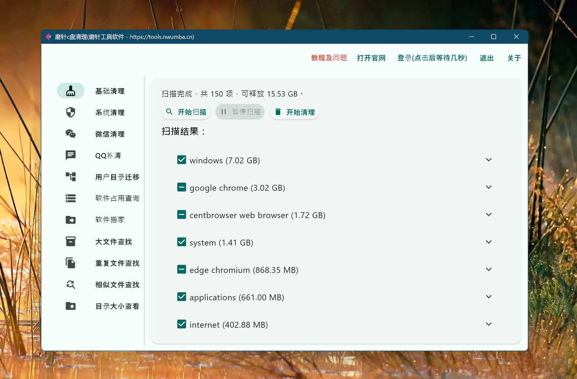Click the 暂停扫描 button
The height and width of the screenshot is (379, 577).
tap(240, 112)
